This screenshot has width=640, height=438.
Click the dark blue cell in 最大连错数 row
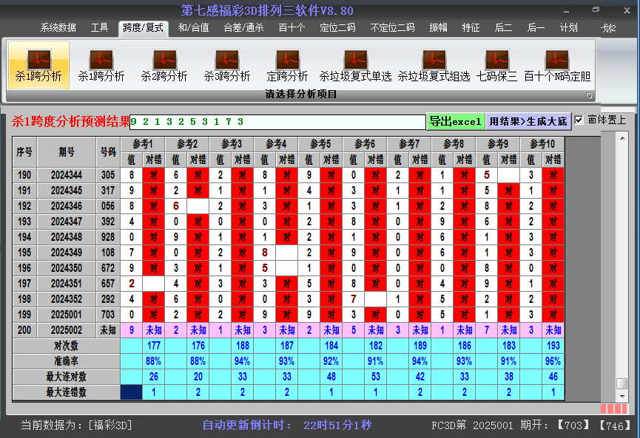pos(132,392)
